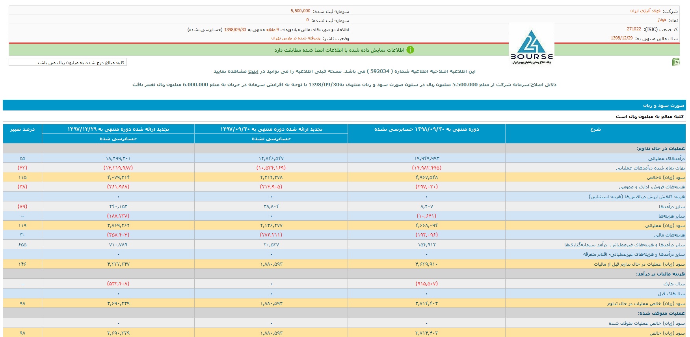Click the 'کلیه مبالغ درج شده به میلیون ریال' field
Image resolution: width=690 pixels, height=337 pixels.
pos(68,62)
